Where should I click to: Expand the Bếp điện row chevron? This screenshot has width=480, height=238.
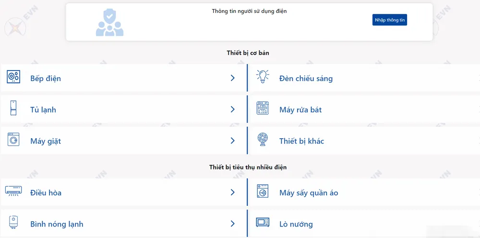click(233, 78)
